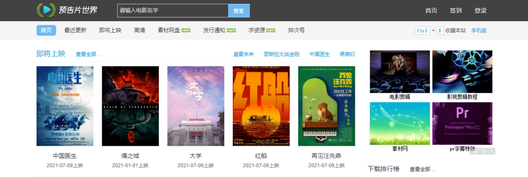The height and width of the screenshot is (177, 528).
Task: Click the 即将上映 section heading
Action: pos(51,54)
